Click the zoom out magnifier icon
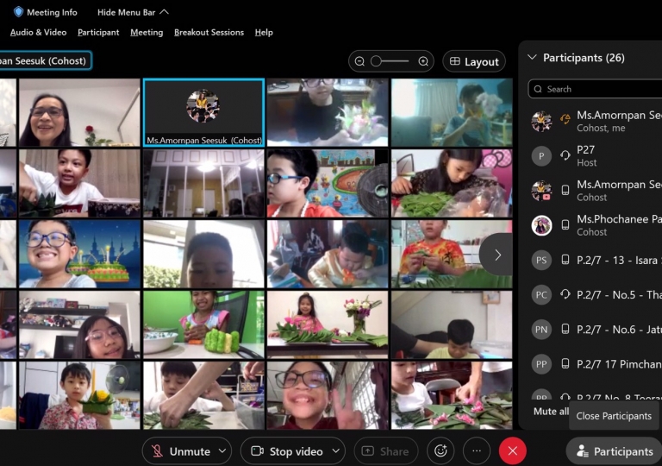Screen dimensions: 662x466 tap(359, 62)
